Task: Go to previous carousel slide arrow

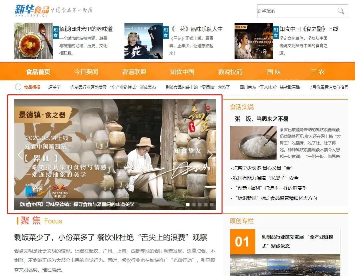Action: click(x=20, y=155)
